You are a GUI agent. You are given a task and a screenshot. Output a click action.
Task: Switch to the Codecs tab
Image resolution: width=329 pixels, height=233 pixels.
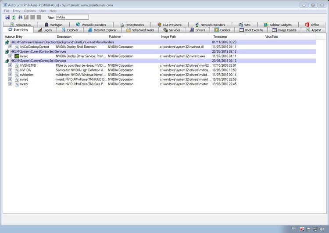click(x=222, y=30)
